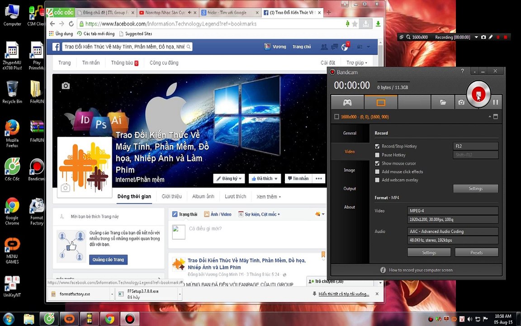Open the Đăng ký dropdown button
The width and height of the screenshot is (521, 326).
coord(229,179)
